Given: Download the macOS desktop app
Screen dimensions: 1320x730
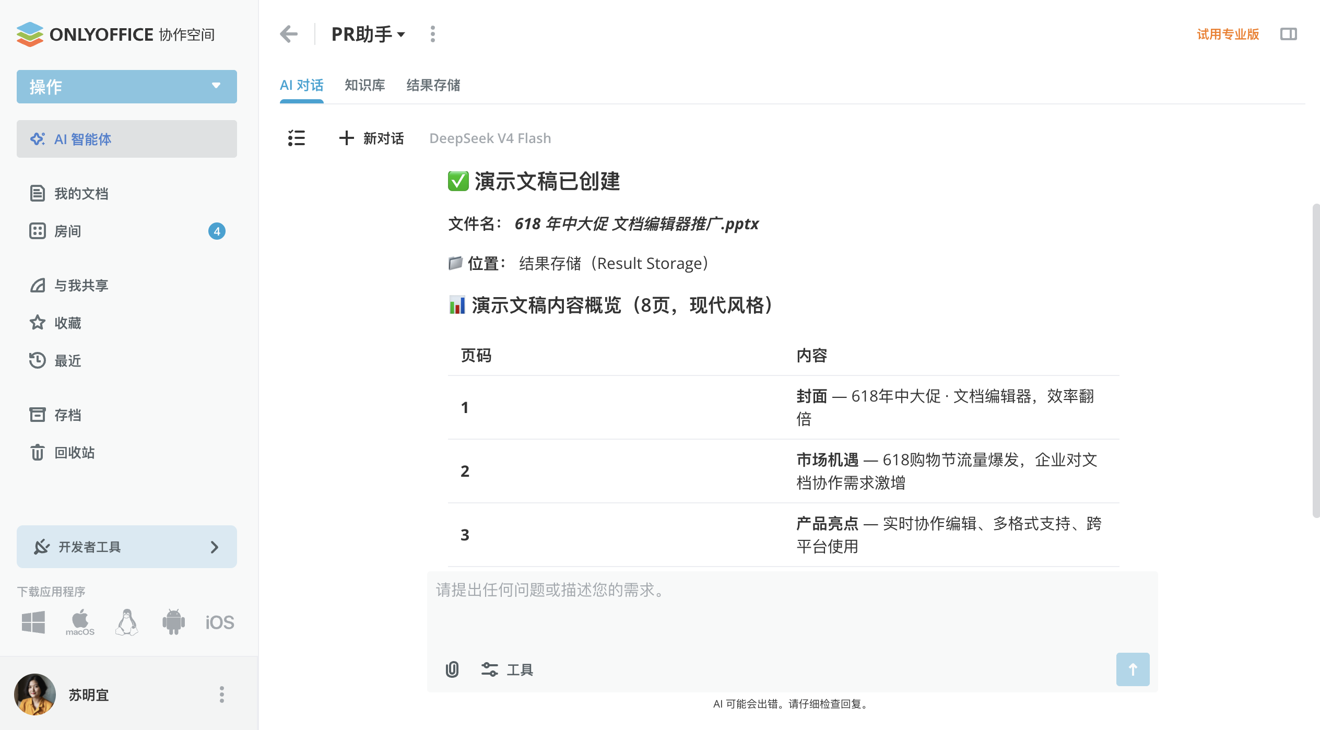Looking at the screenshot, I should (80, 622).
